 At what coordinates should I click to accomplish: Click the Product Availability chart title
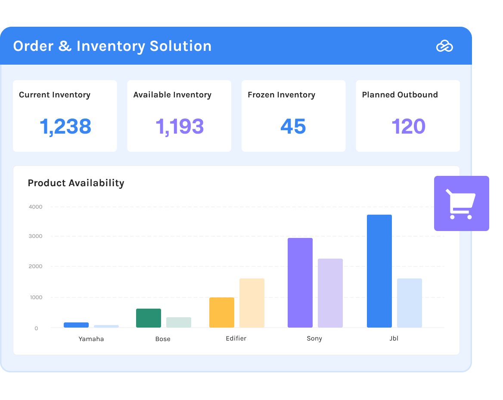[76, 183]
